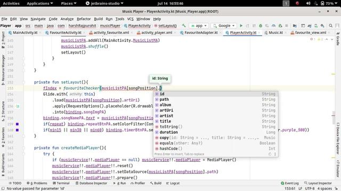Viewport: 341px width, 191px height.
Task: Open the AVD Manager device icon
Action: (x=316, y=25)
